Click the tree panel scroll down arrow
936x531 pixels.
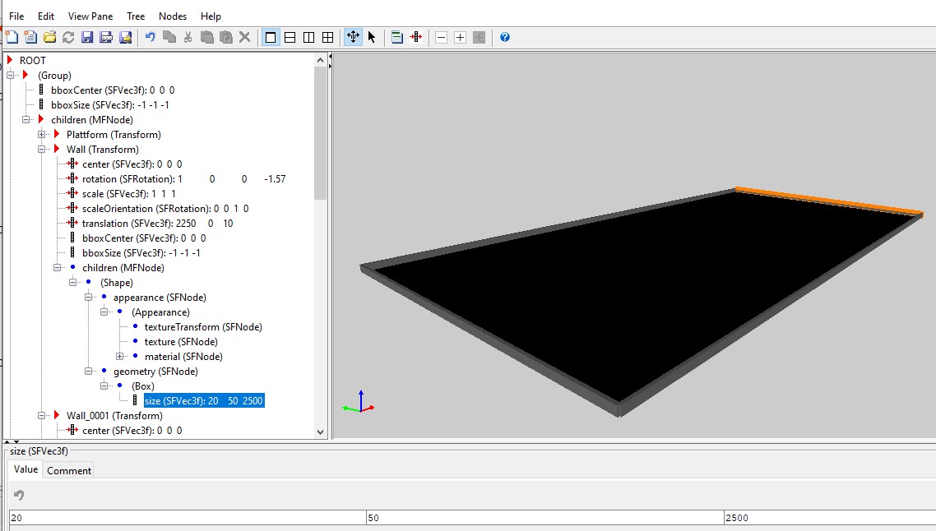point(321,431)
